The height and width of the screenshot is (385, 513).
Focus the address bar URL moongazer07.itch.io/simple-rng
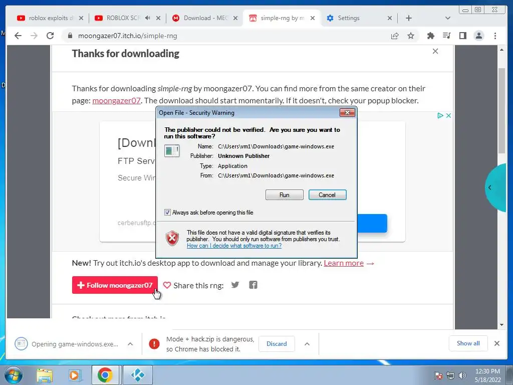click(x=128, y=36)
